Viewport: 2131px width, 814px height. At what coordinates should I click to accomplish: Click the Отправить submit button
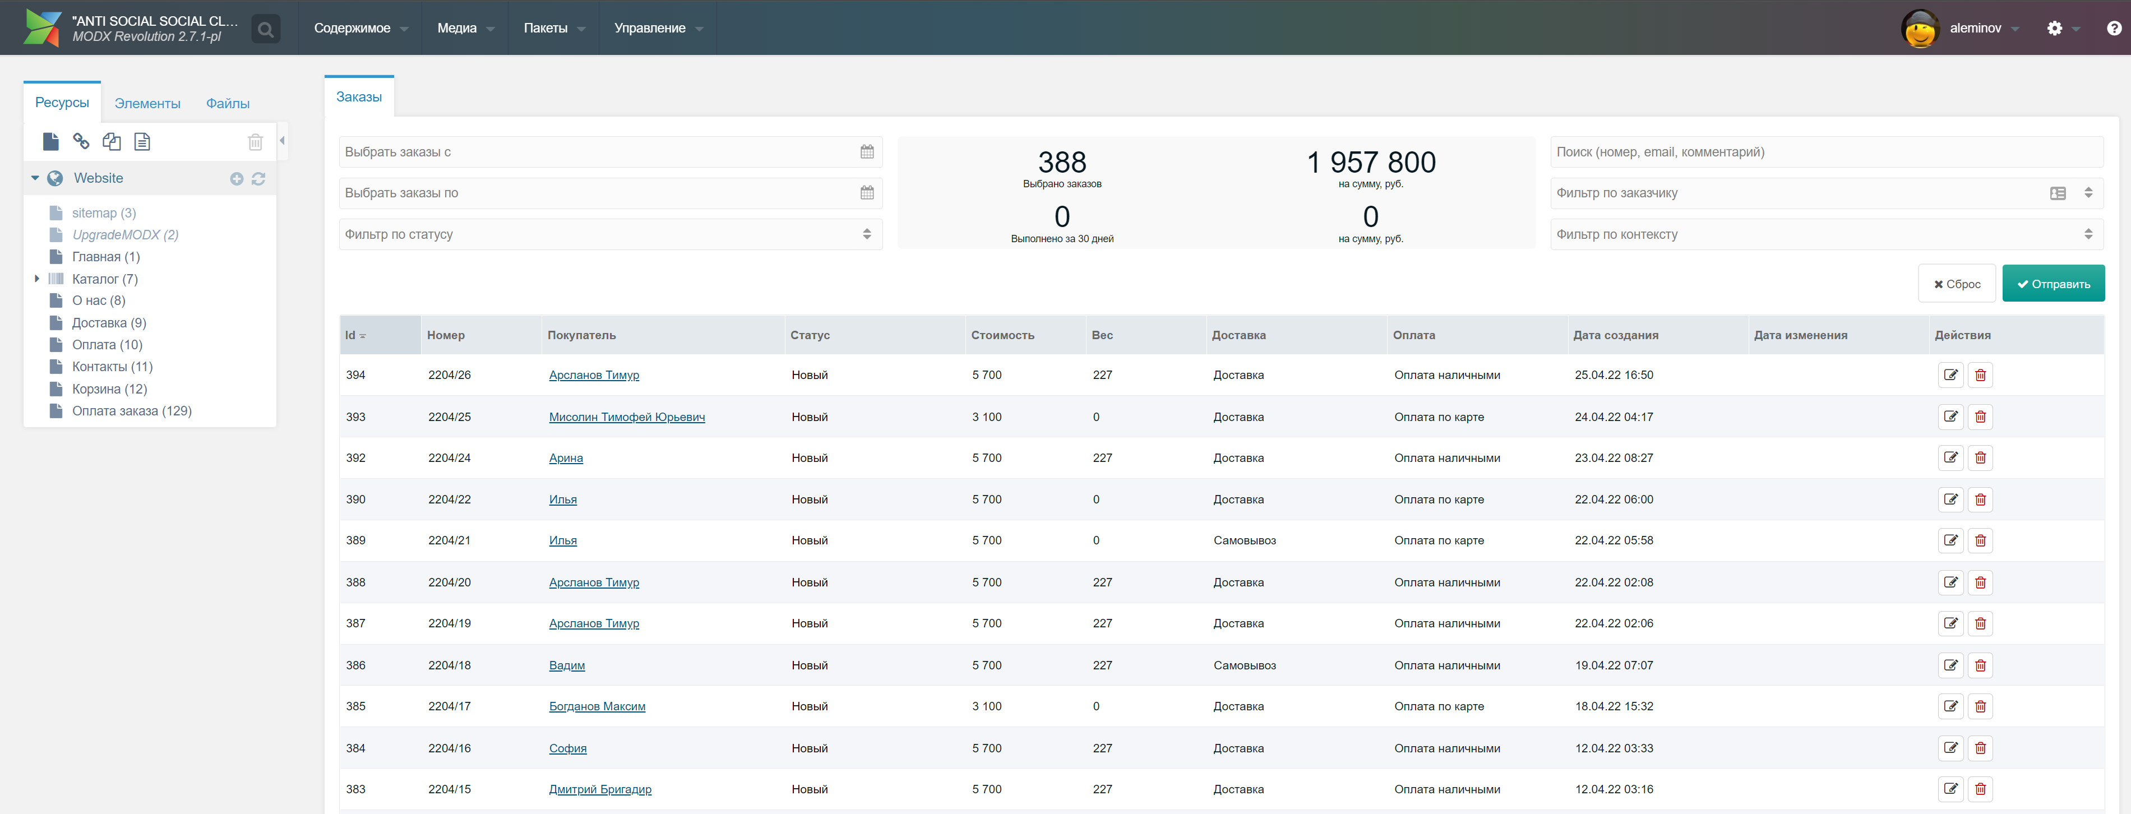(x=2053, y=284)
